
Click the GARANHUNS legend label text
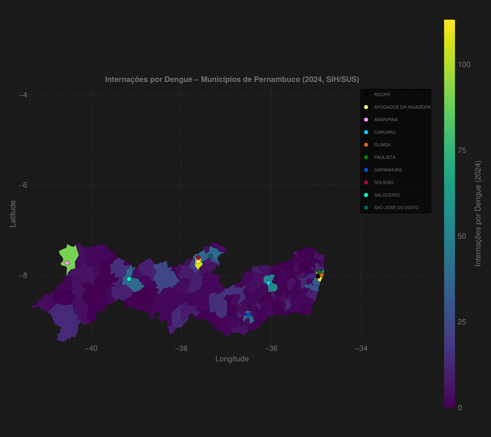click(388, 170)
